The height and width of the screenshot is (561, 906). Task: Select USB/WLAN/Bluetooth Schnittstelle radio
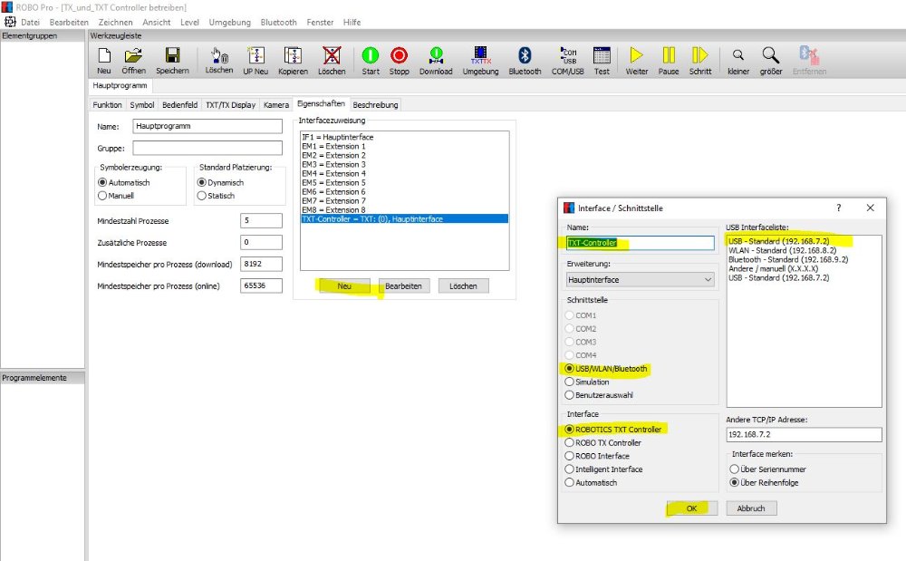pyautogui.click(x=569, y=369)
